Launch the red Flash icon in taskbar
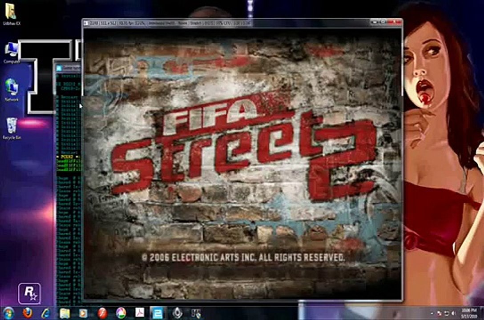Viewport: 484px width, 320px height. [x=102, y=313]
